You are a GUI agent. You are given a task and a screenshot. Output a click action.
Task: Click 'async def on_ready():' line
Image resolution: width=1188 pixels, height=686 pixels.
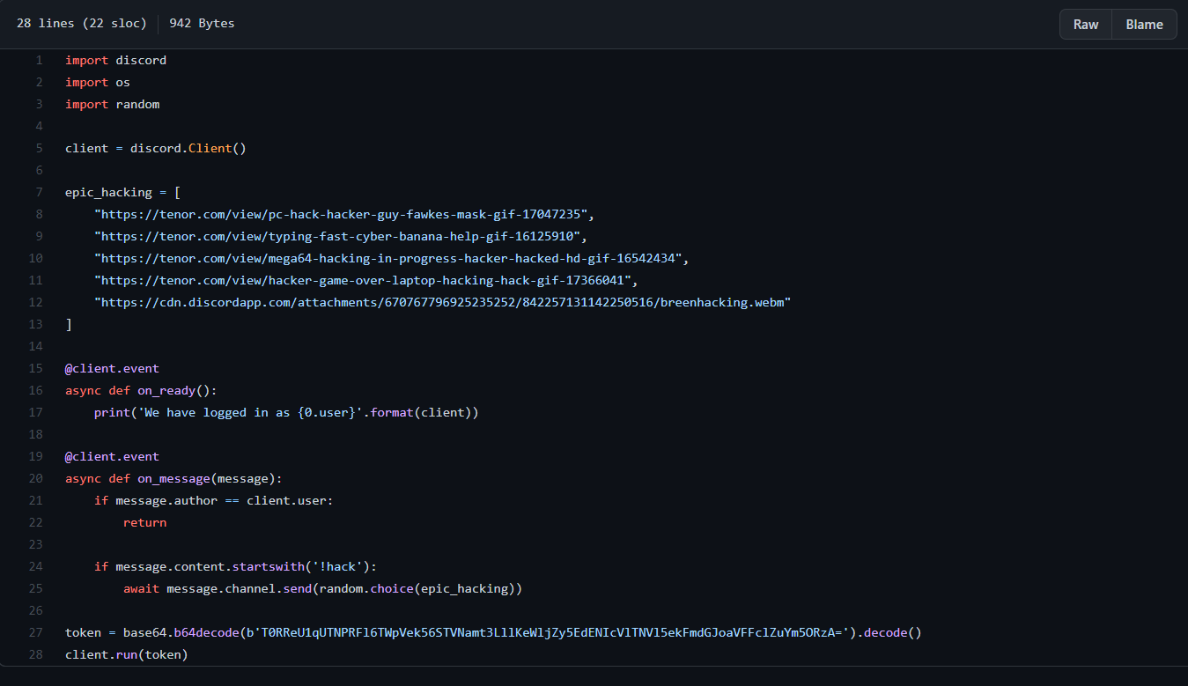141,390
